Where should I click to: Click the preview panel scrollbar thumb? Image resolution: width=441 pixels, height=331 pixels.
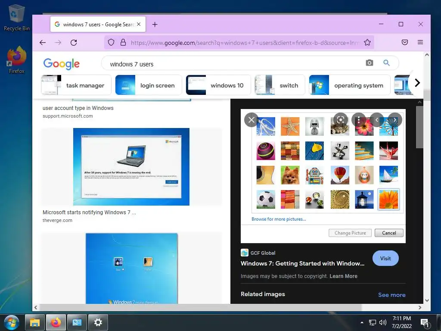click(419, 127)
